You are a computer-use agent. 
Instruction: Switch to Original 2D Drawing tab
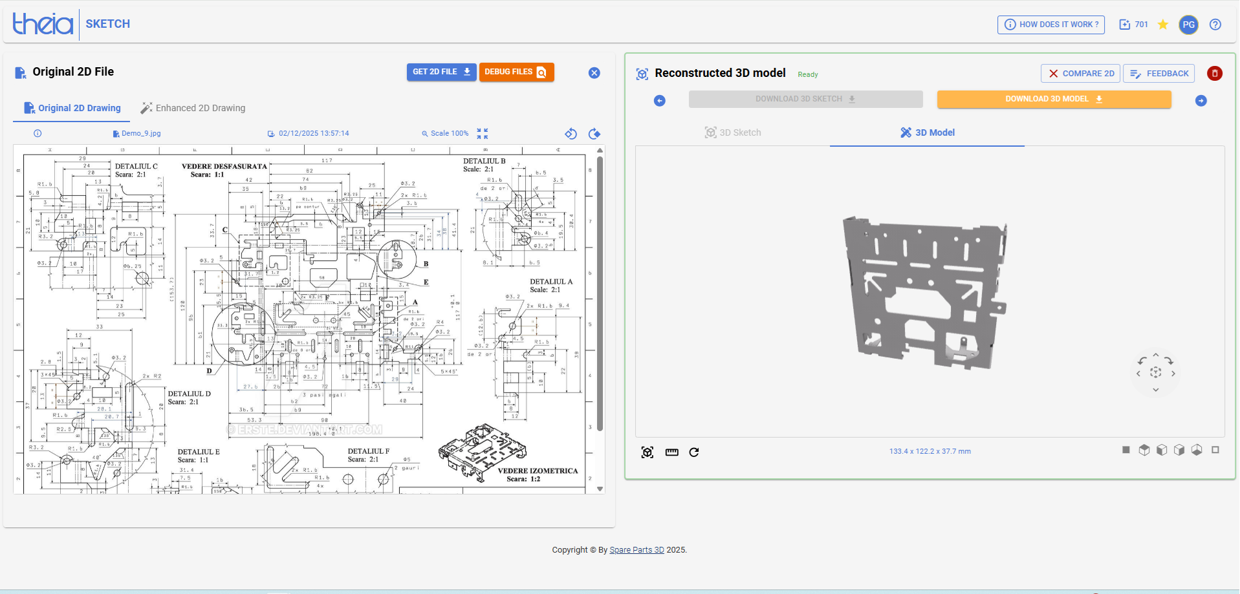(72, 108)
